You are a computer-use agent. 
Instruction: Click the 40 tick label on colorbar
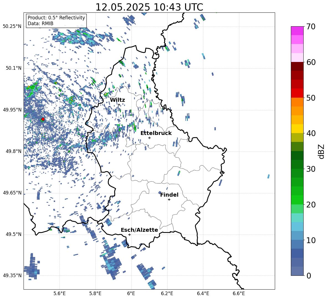[311, 133]
